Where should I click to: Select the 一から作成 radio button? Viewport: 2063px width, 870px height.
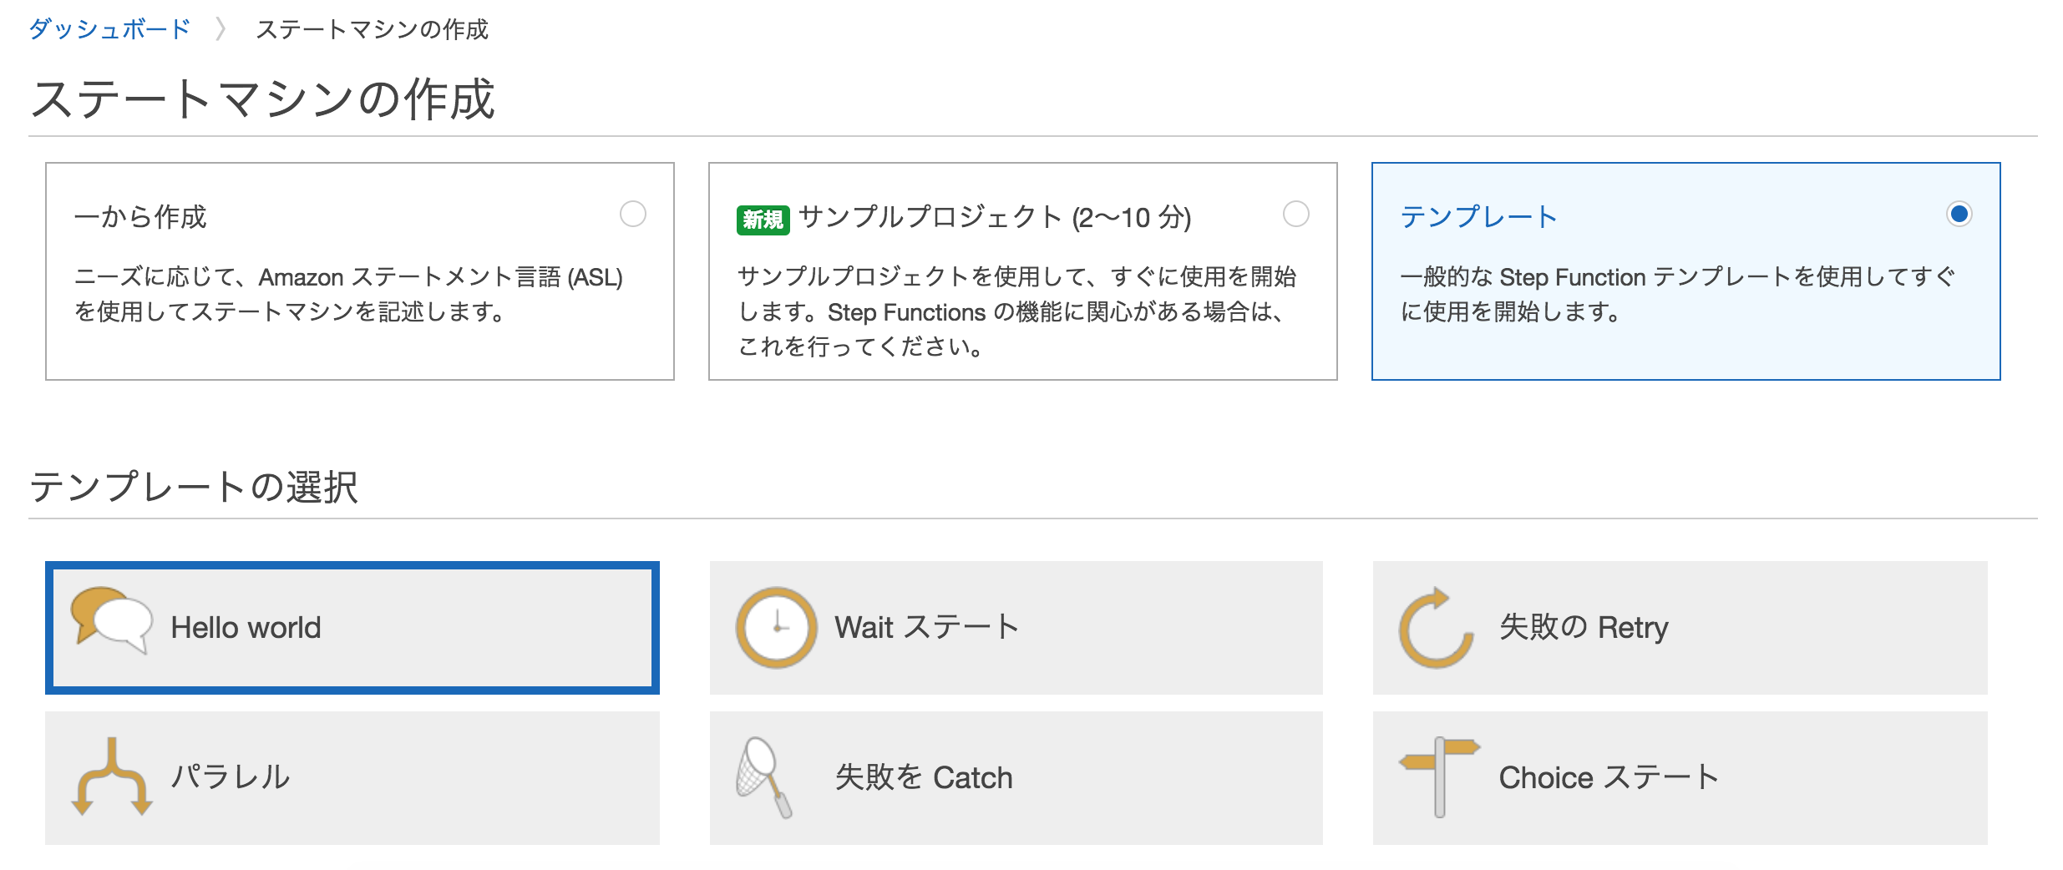point(637,215)
